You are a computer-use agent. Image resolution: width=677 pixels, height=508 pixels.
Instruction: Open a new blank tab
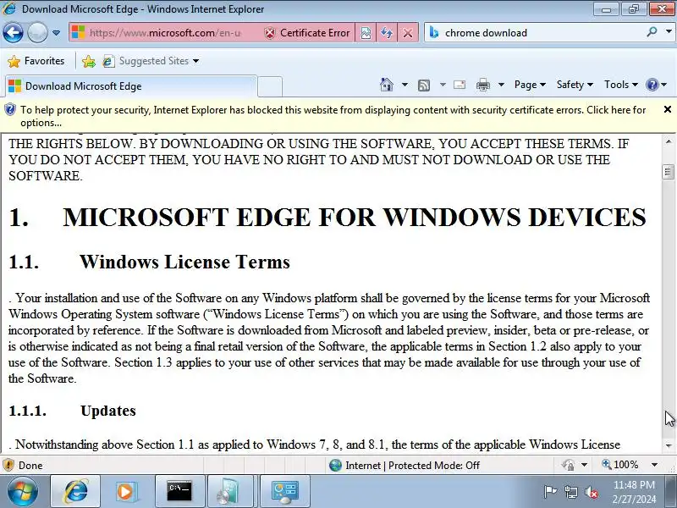click(x=270, y=86)
